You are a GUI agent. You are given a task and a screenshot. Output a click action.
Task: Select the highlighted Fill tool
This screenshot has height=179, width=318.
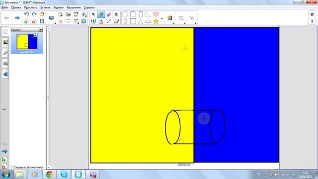pyautogui.click(x=101, y=14)
